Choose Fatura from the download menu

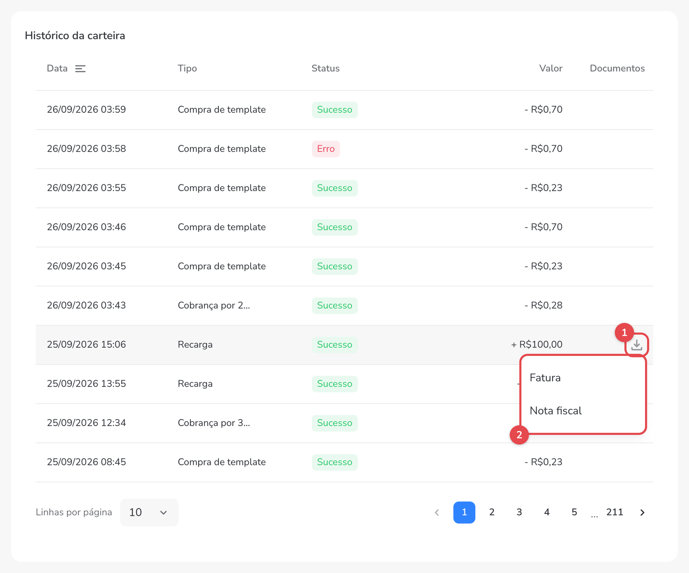[545, 378]
